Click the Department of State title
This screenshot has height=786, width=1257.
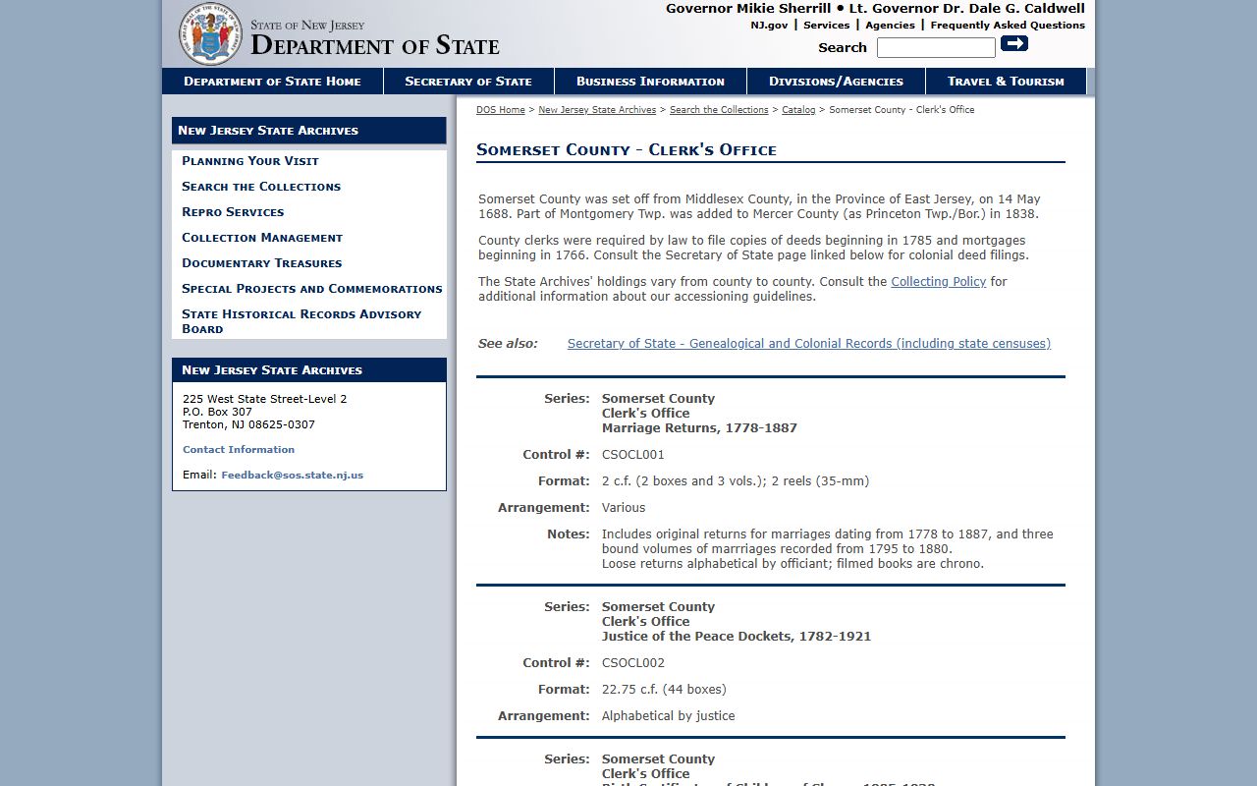pos(375,44)
